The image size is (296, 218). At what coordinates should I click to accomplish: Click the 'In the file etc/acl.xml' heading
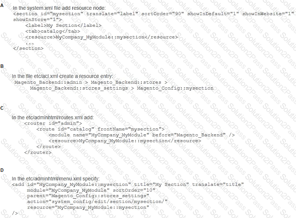(x=62, y=76)
